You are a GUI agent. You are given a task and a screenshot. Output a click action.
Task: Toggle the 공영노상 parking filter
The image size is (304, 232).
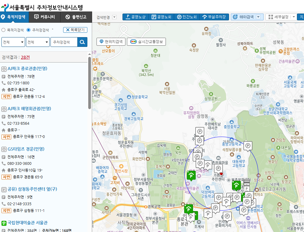136,17
